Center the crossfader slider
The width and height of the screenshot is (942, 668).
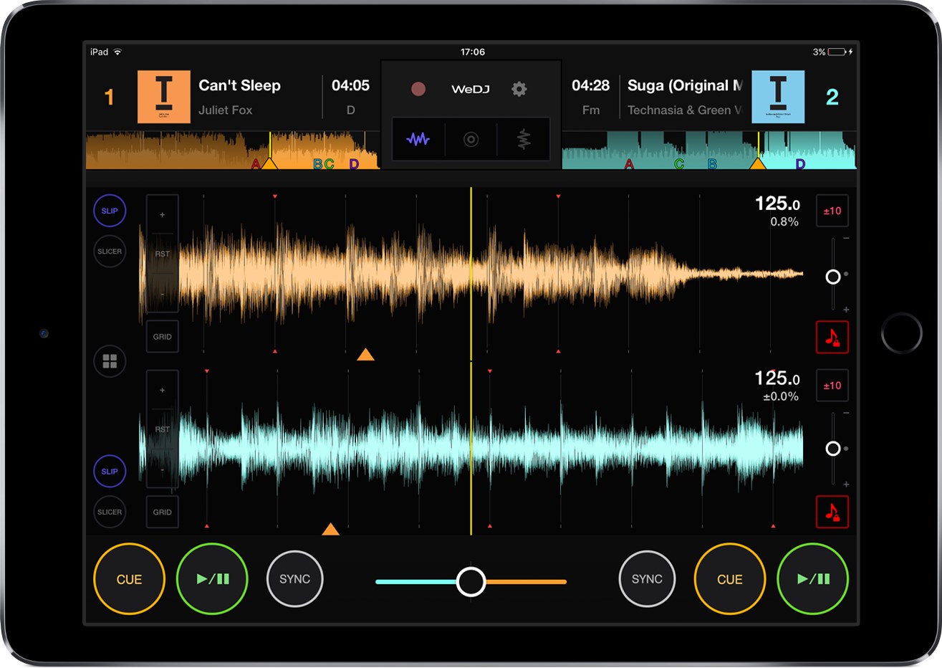coord(471,581)
